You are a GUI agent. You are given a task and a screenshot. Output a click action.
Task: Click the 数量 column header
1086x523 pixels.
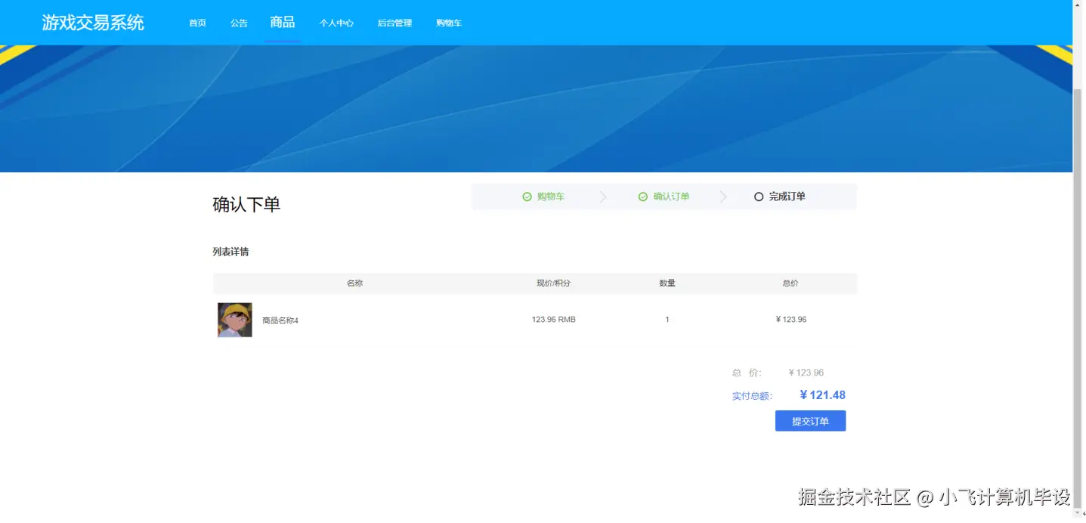coord(667,283)
